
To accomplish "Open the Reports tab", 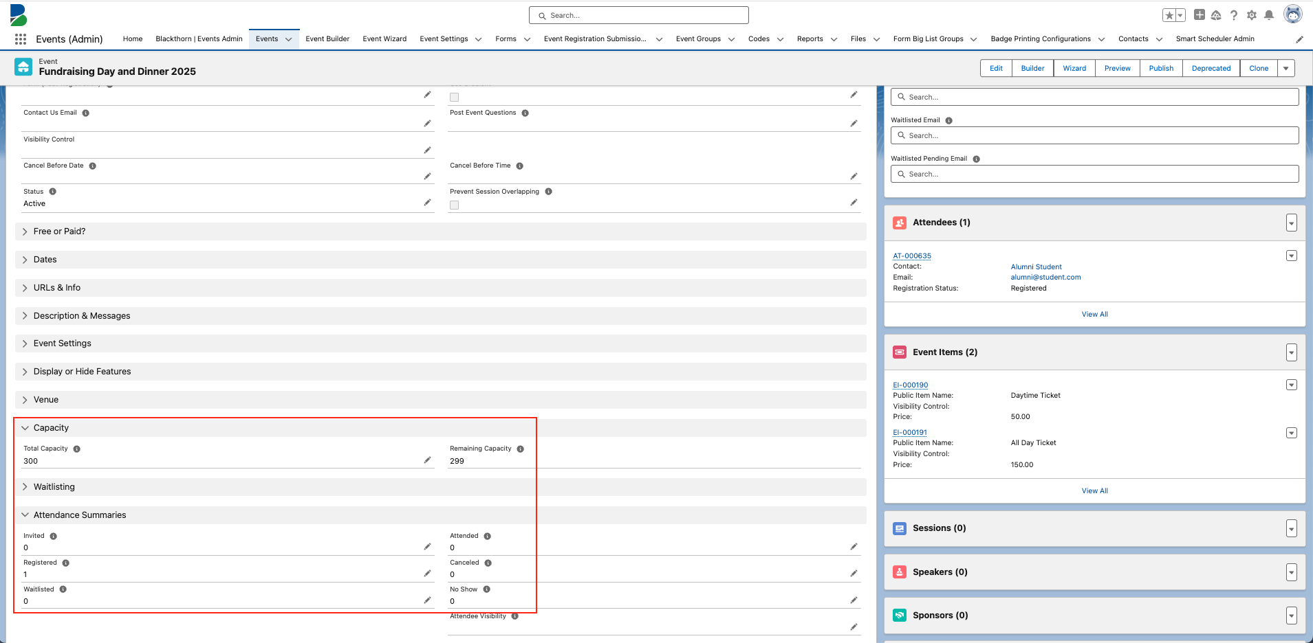I will tap(810, 39).
